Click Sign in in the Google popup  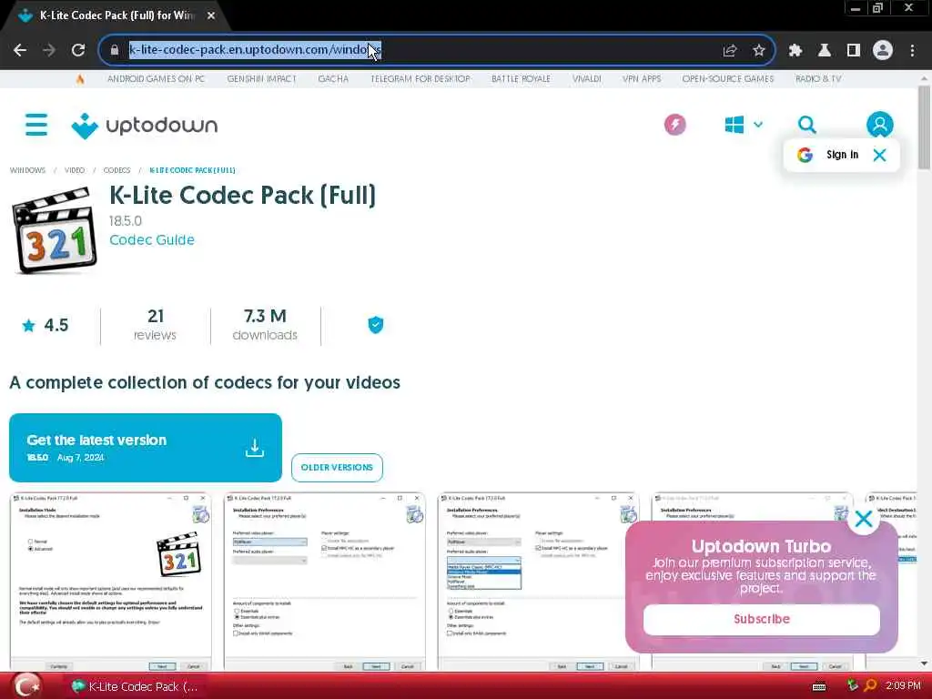(x=842, y=155)
